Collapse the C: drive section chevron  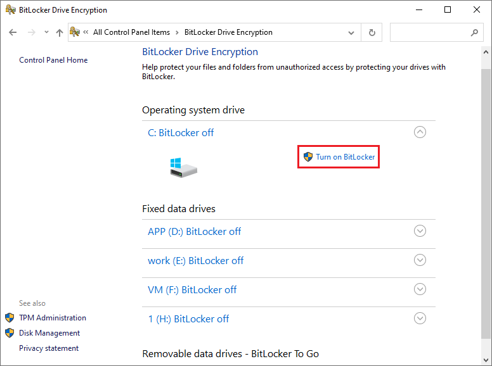coord(420,132)
